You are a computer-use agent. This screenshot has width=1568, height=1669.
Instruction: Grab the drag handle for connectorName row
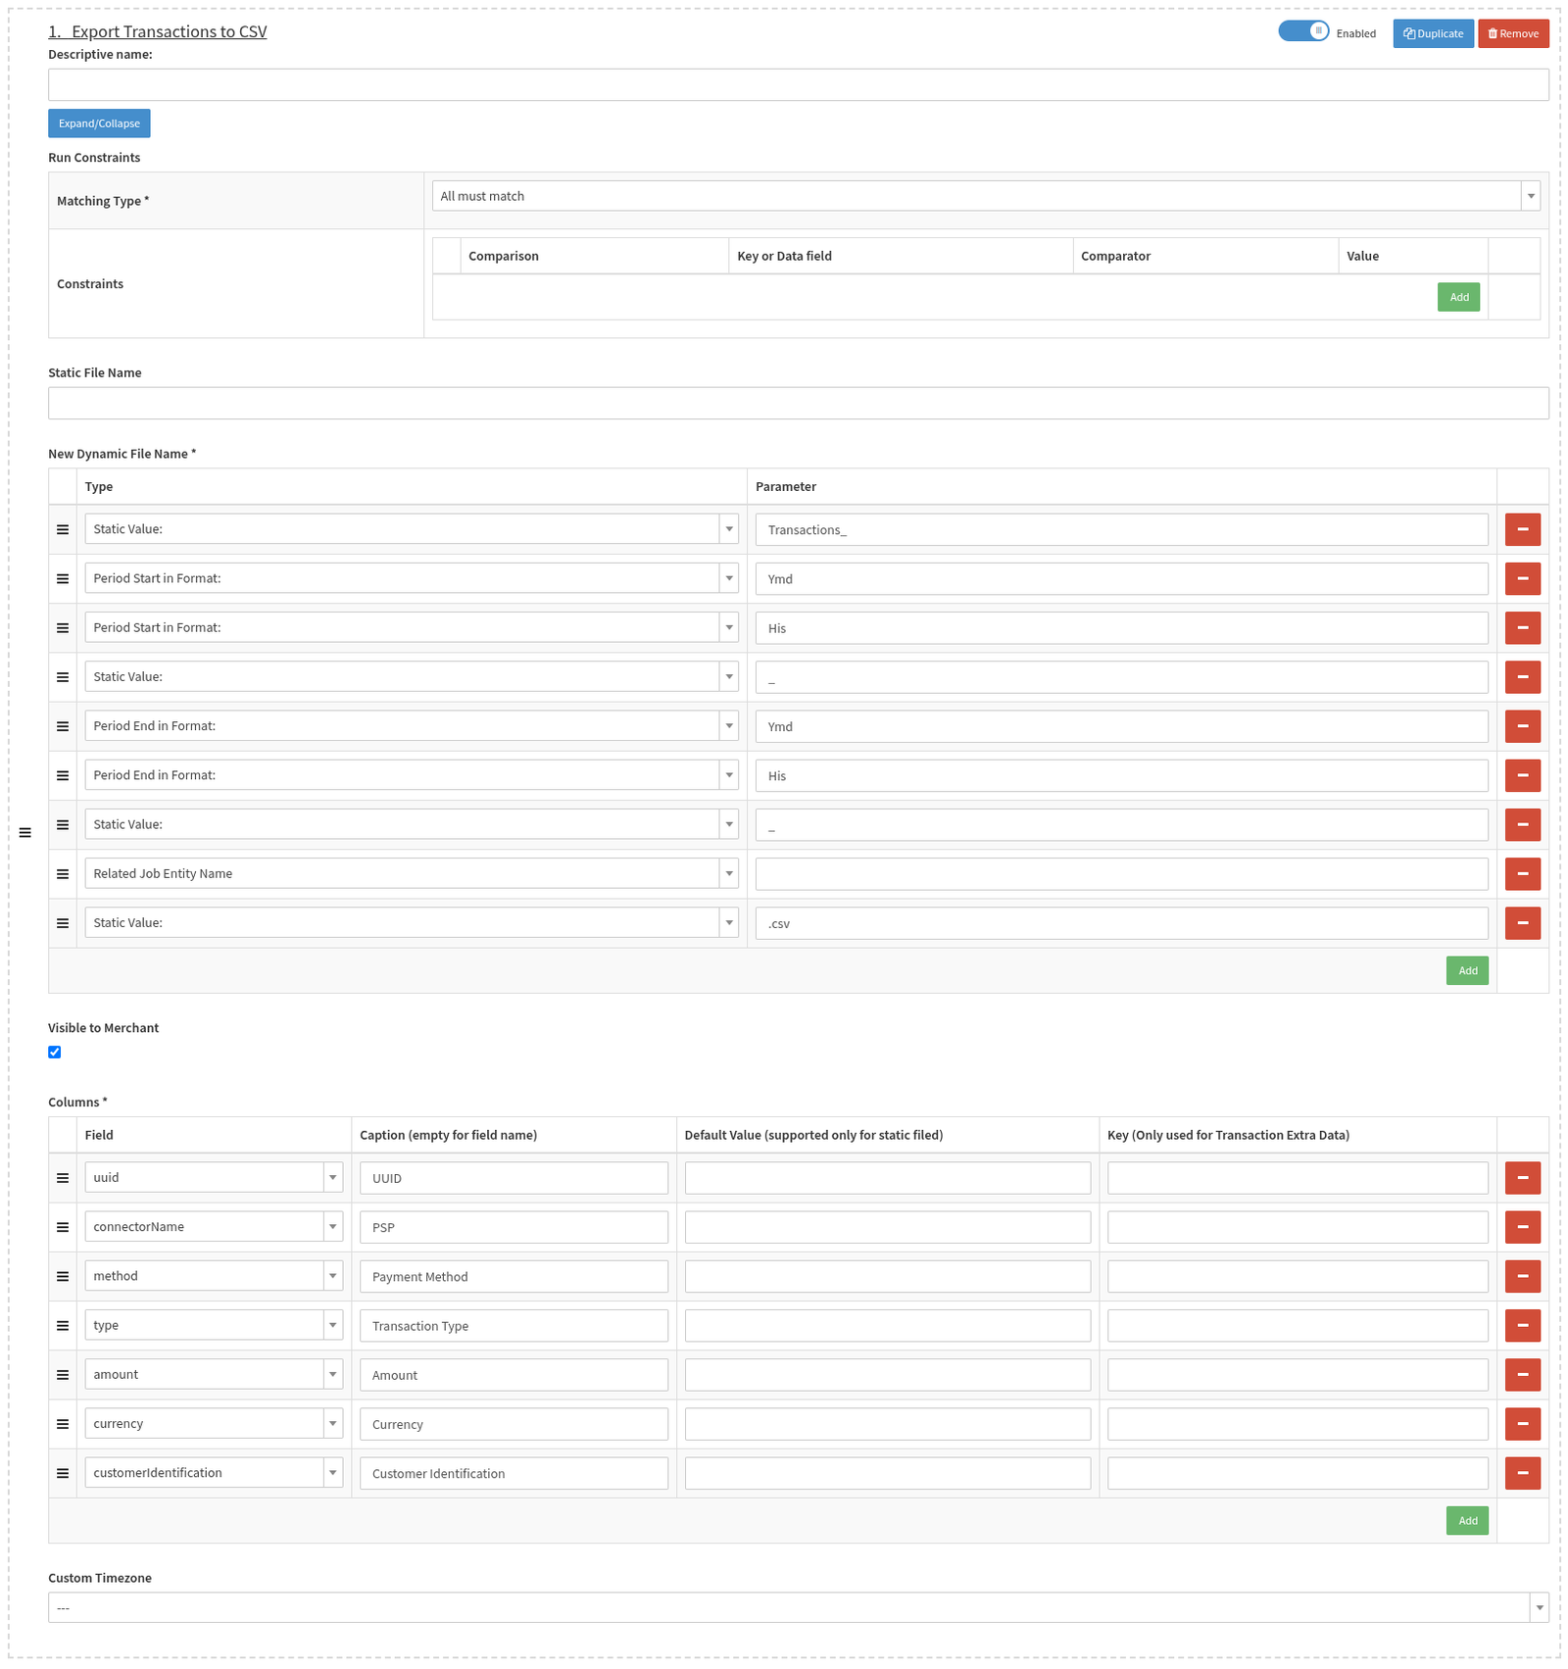click(63, 1227)
